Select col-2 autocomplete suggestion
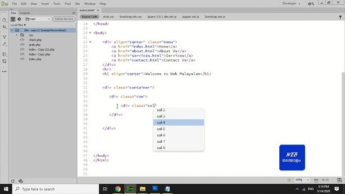Viewport: 345px width, 194px height. pos(178,110)
